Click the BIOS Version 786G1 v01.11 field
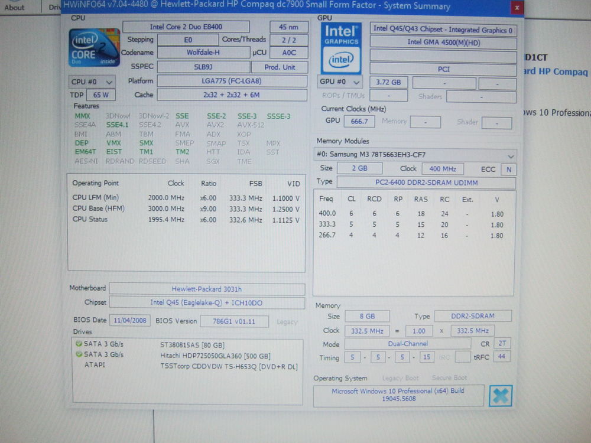This screenshot has height=443, width=591. point(234,321)
